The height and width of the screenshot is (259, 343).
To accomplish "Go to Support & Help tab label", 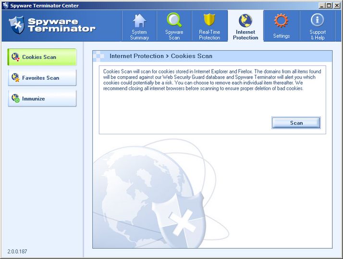I will coord(318,35).
